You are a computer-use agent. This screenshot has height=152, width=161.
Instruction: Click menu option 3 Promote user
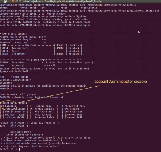pyautogui.click(x=31, y=141)
